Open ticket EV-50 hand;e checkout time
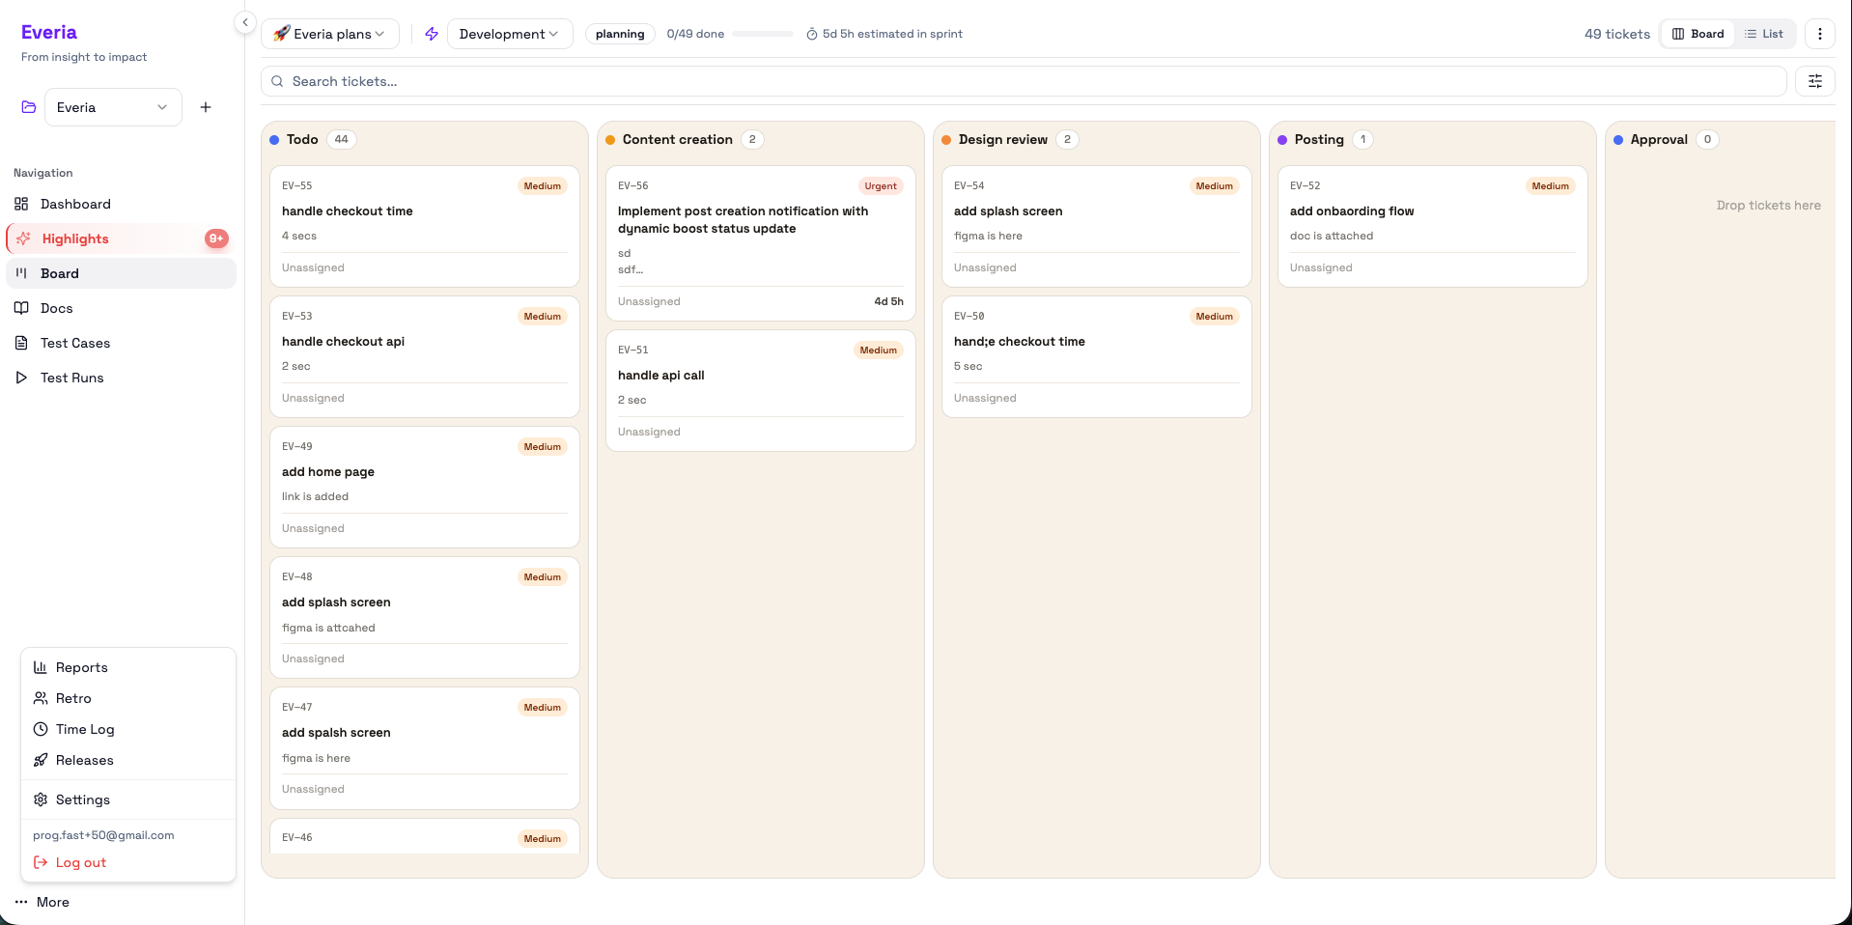1852x925 pixels. 1097,356
